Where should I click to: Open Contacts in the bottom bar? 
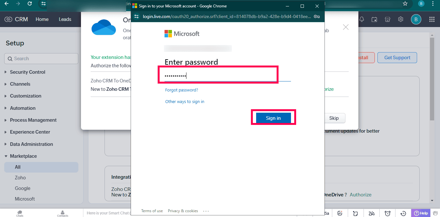[63, 213]
